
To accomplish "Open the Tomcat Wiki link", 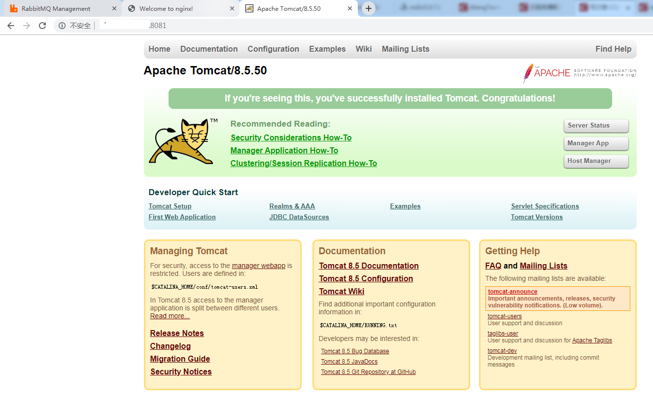I will pos(342,292).
